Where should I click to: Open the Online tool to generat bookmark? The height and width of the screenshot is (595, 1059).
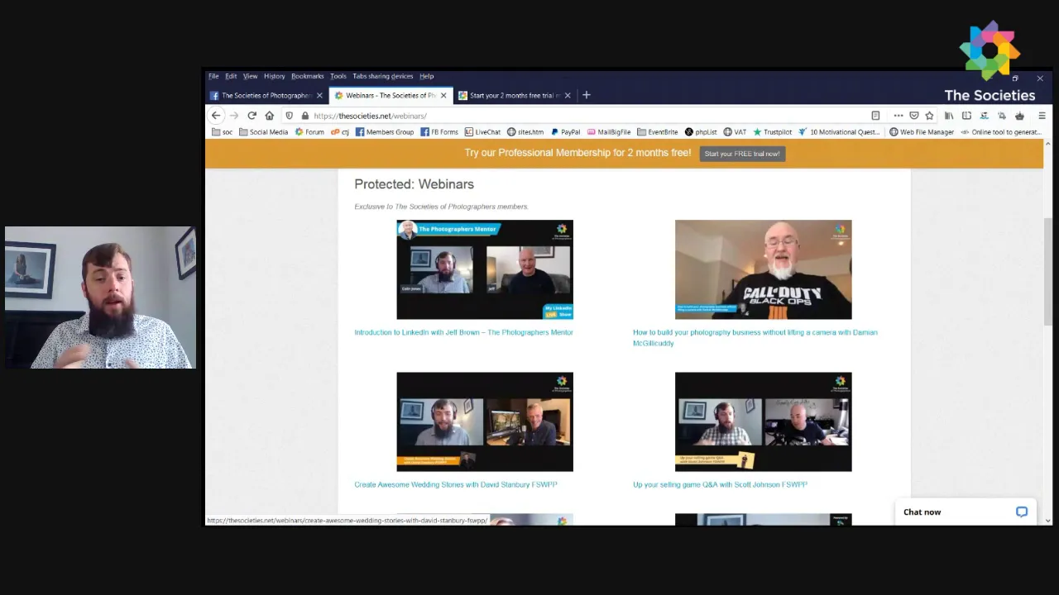point(1000,132)
